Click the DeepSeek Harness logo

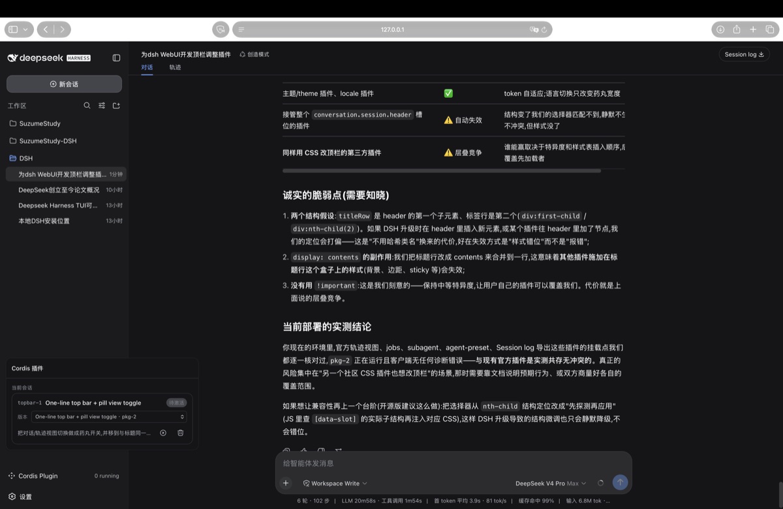tap(49, 58)
